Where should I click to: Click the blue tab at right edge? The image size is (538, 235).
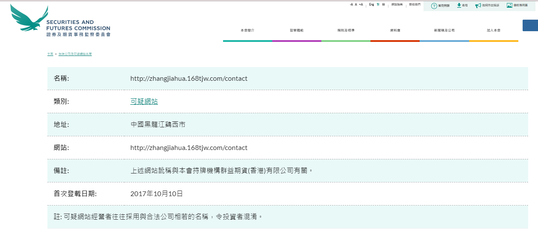tap(530, 25)
